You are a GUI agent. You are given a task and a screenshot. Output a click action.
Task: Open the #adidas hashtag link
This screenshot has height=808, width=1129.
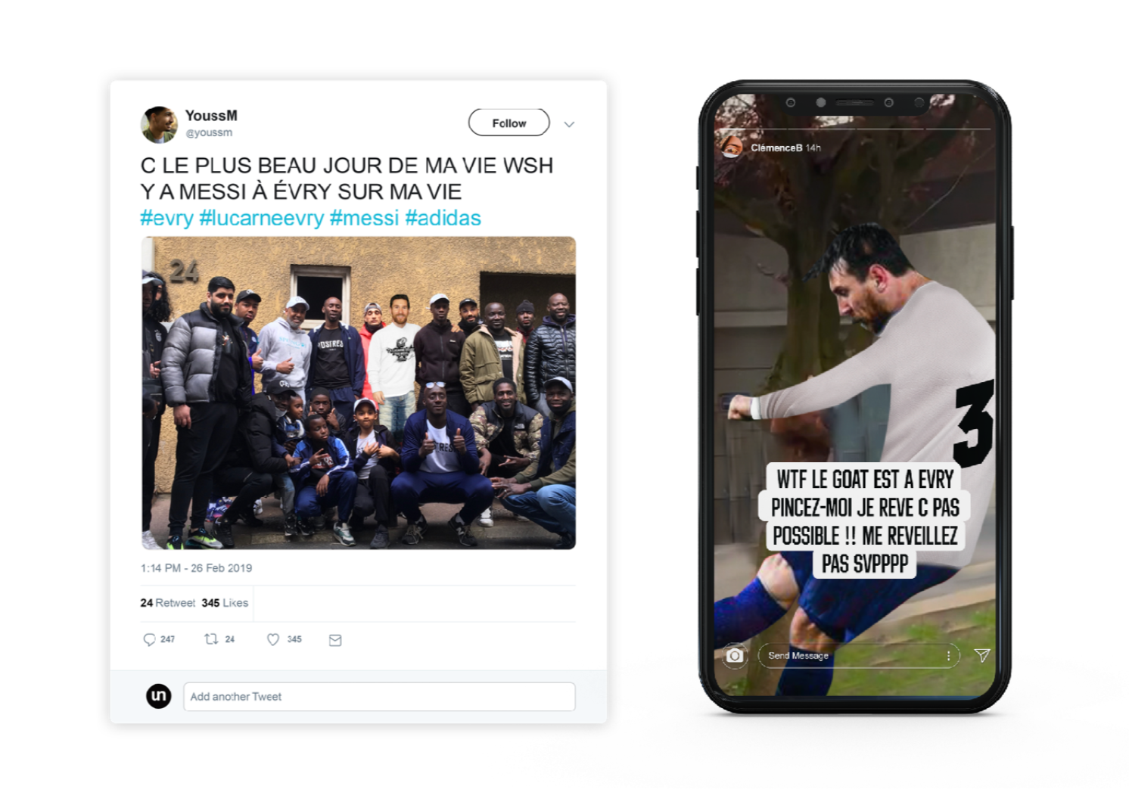pos(443,218)
